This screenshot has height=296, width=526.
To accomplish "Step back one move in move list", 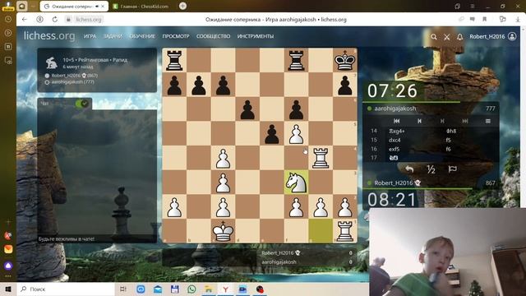I will [419, 121].
